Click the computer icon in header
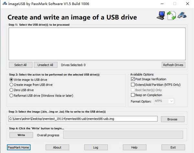The height and width of the screenshot is (153, 194). click(x=161, y=15)
